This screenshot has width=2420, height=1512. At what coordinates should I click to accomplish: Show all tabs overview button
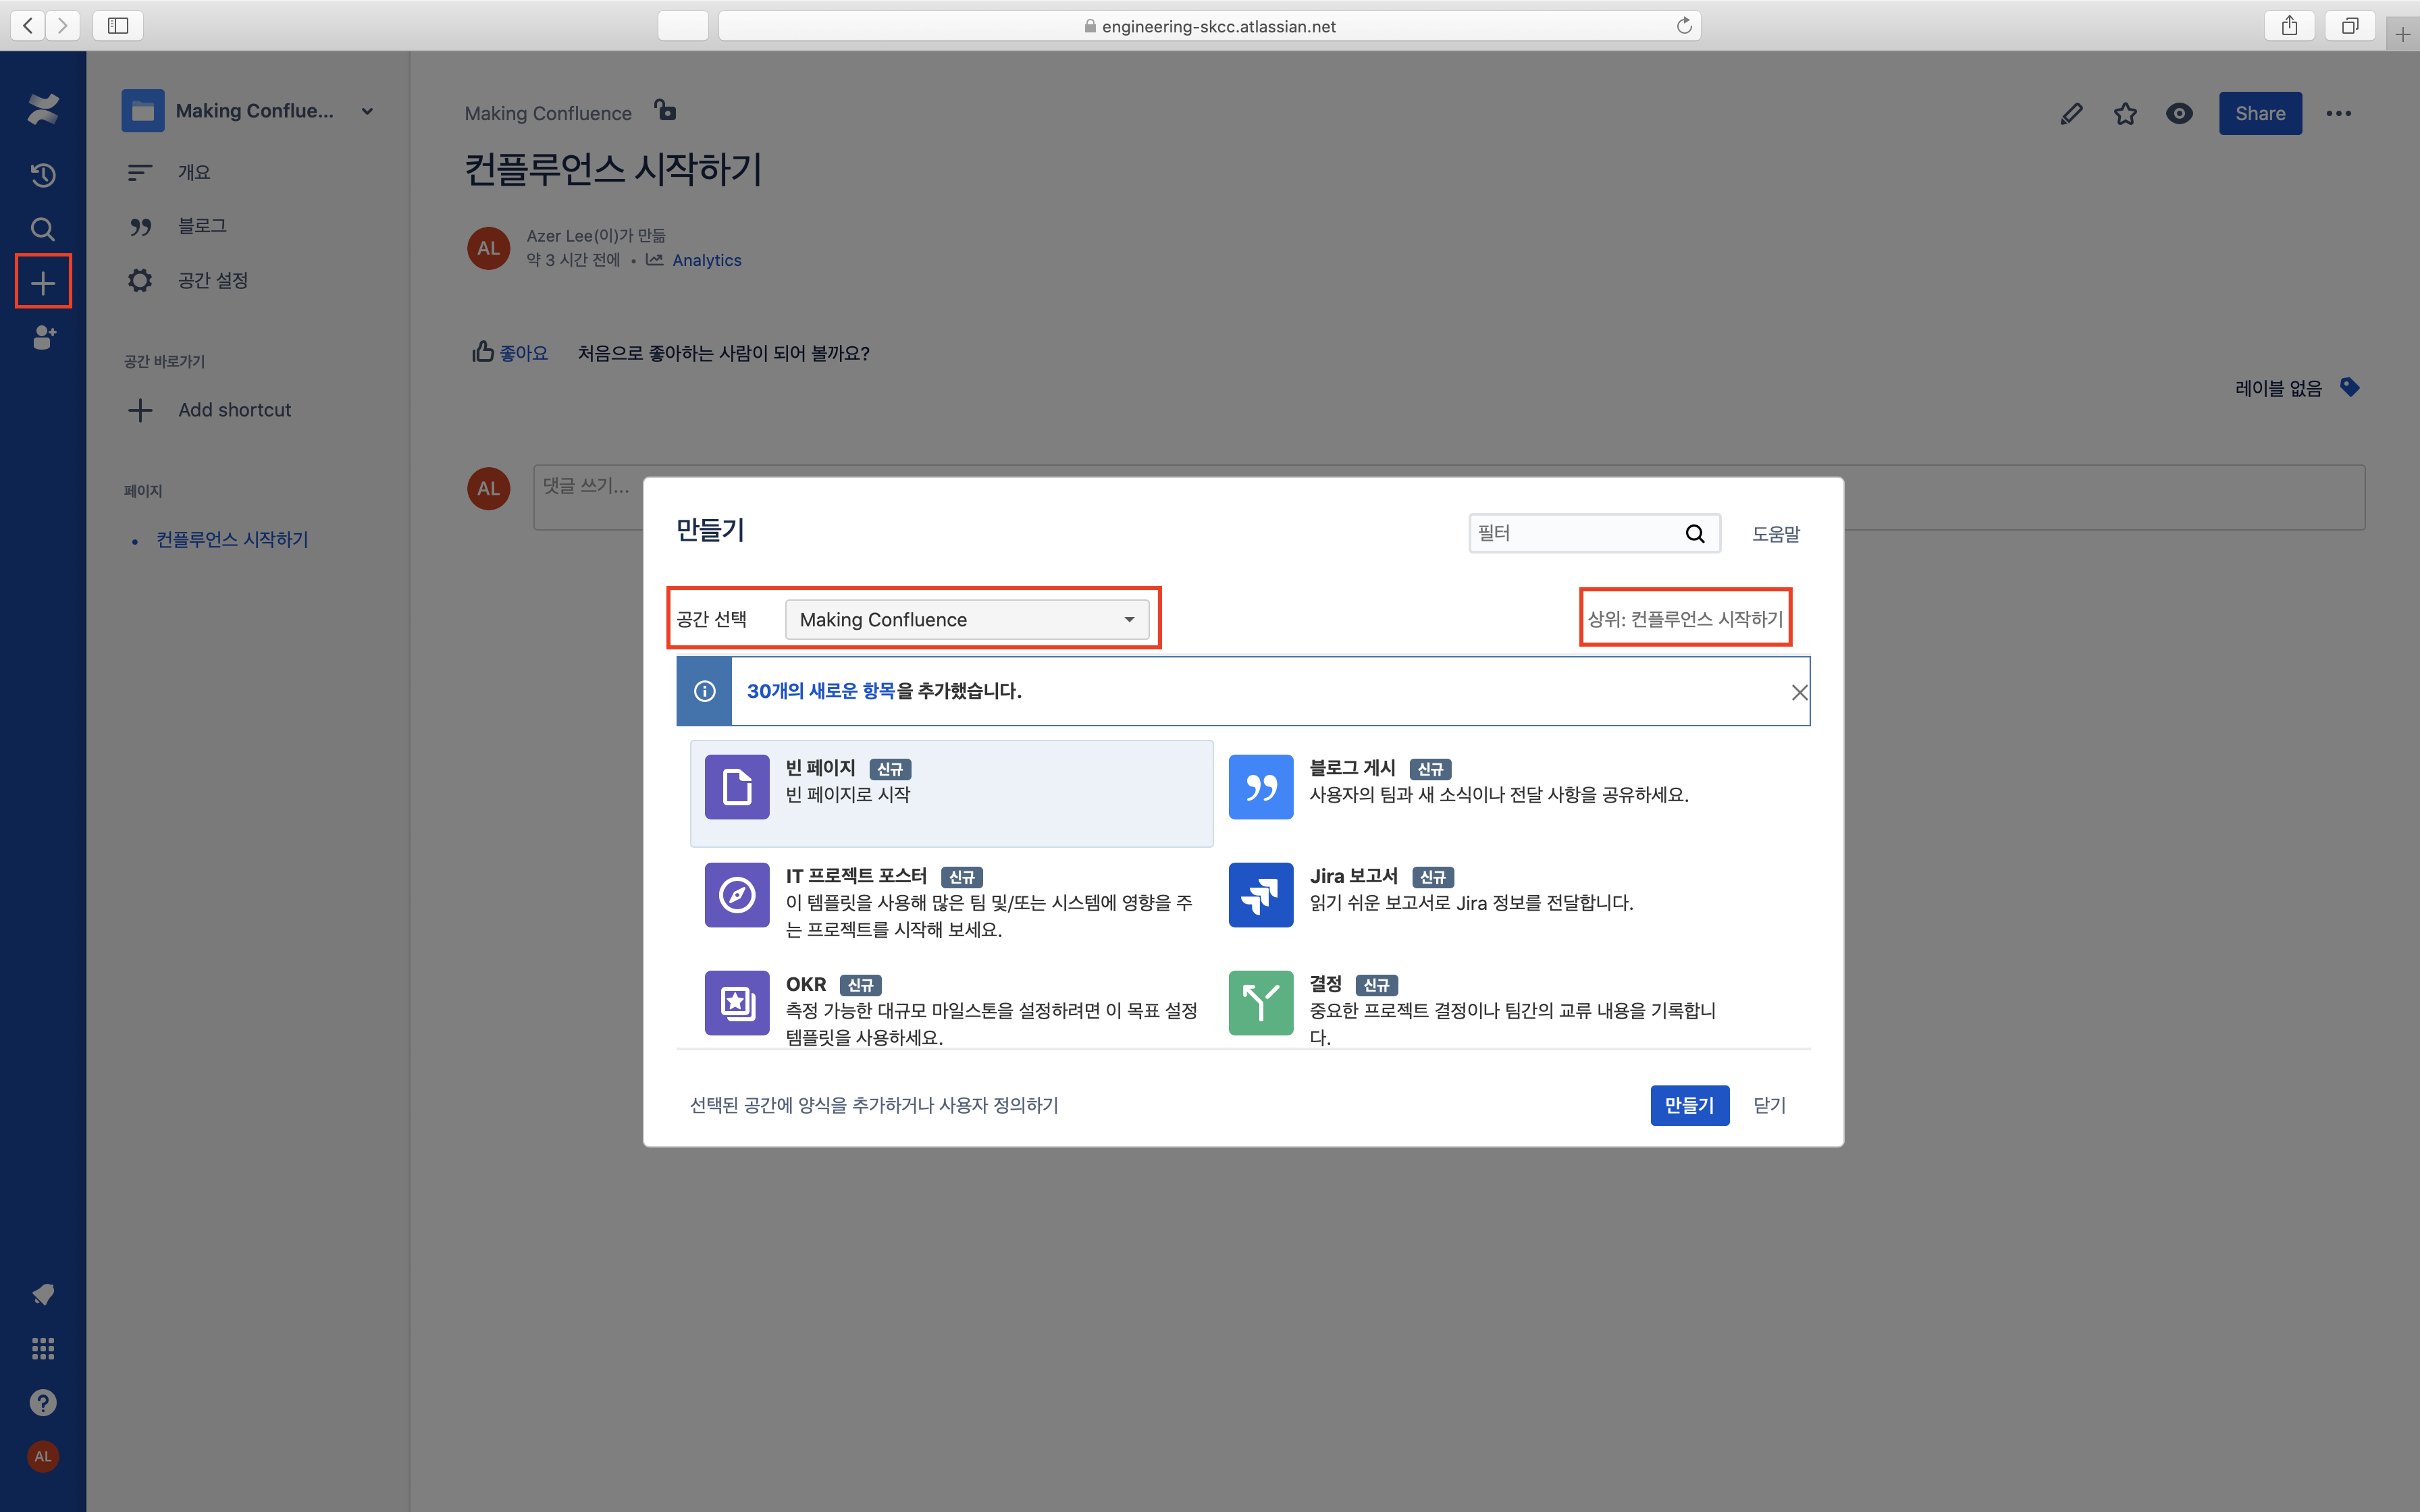[x=2350, y=26]
